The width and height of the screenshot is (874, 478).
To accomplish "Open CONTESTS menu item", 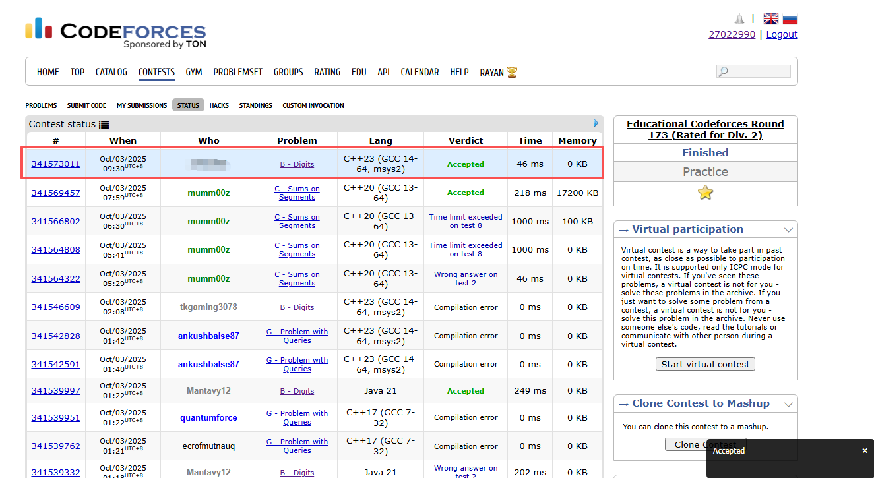I will [x=156, y=72].
